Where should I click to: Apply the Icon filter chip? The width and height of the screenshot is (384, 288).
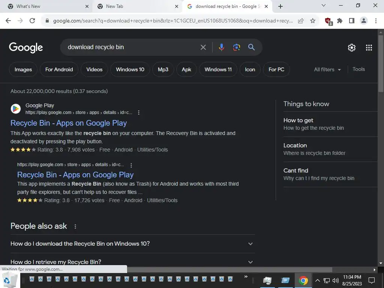pyautogui.click(x=250, y=69)
